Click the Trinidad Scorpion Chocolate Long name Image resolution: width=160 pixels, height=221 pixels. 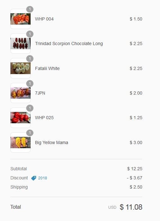pos(69,44)
